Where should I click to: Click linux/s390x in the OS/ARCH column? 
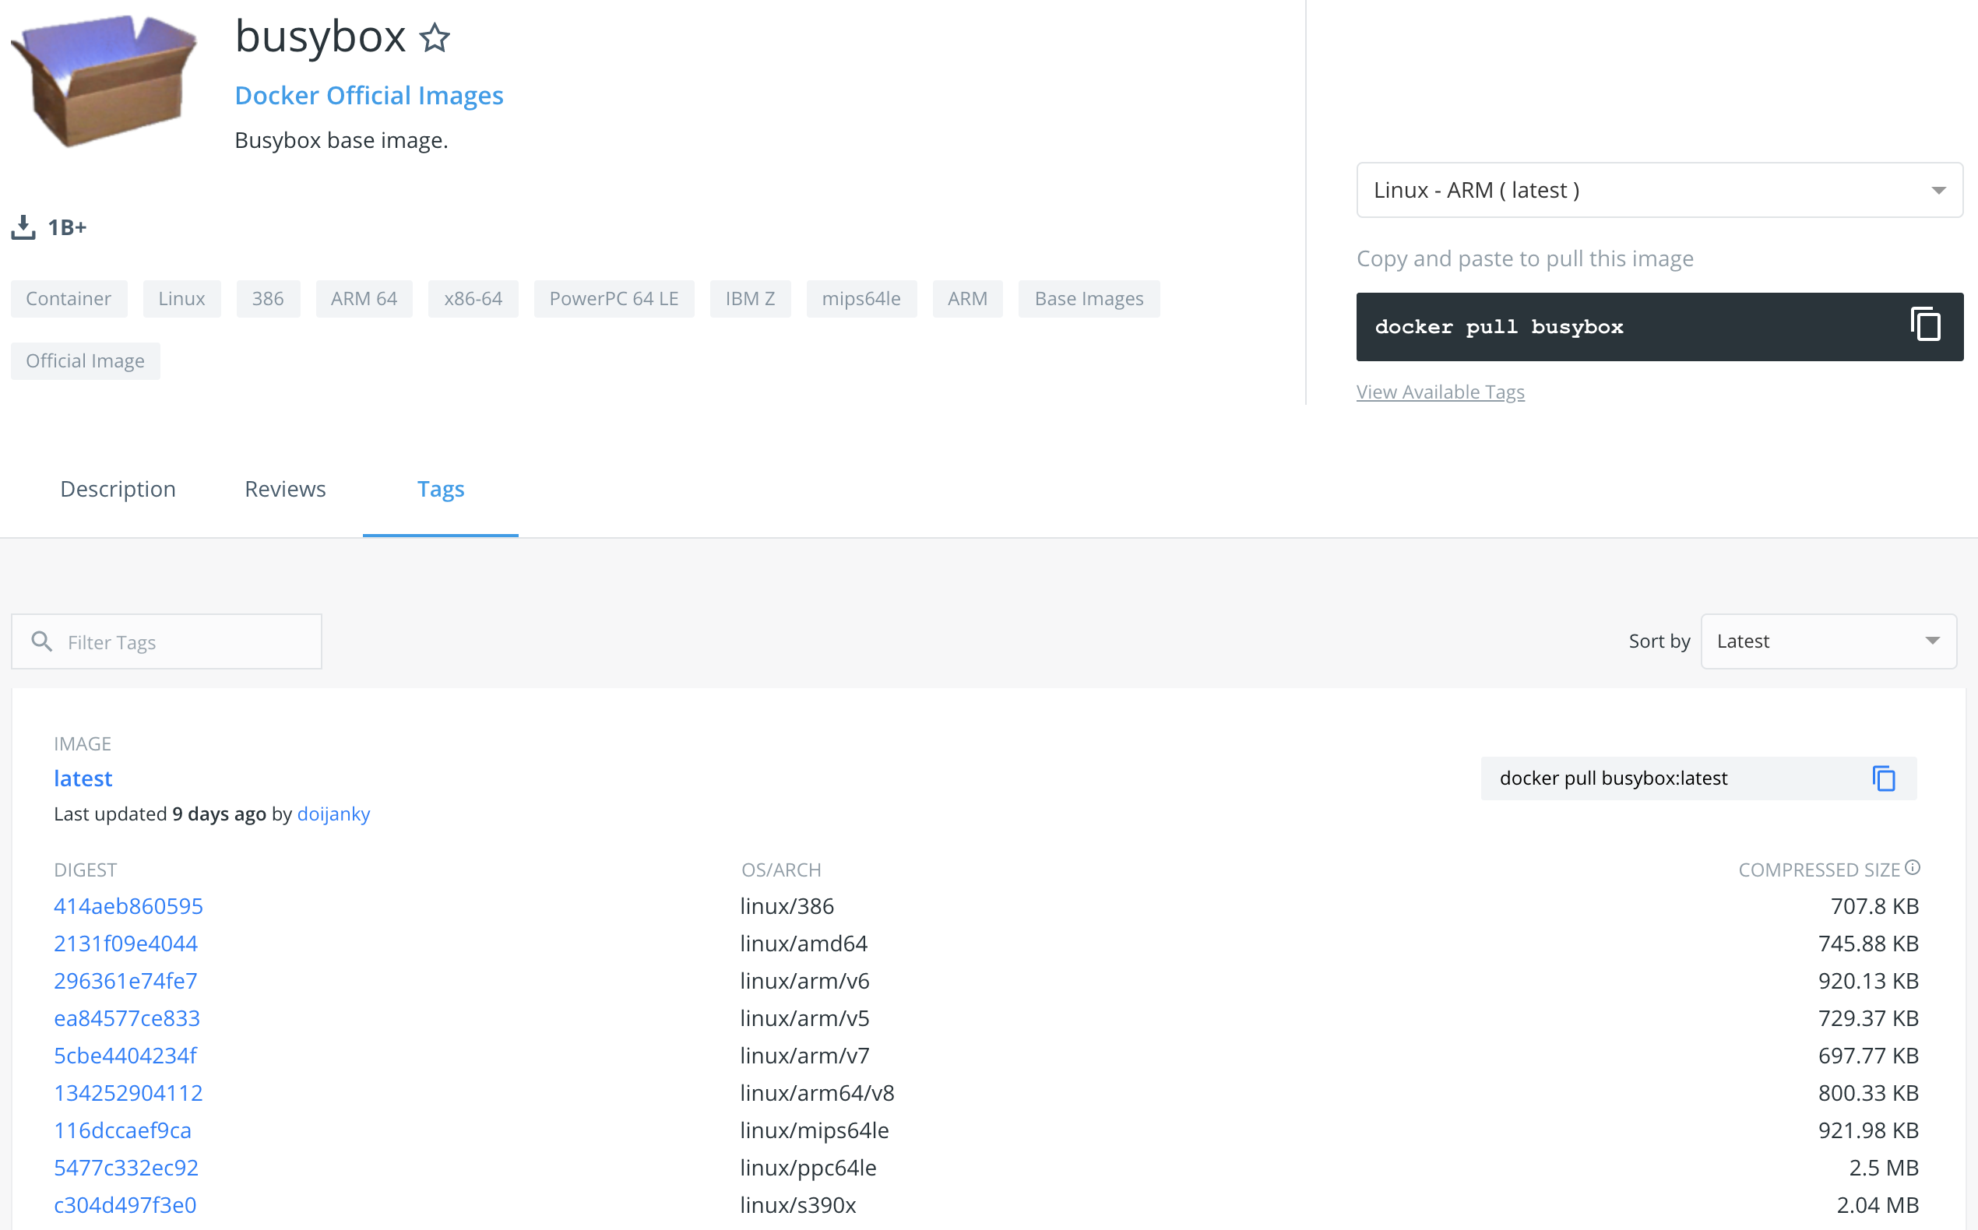tap(798, 1206)
